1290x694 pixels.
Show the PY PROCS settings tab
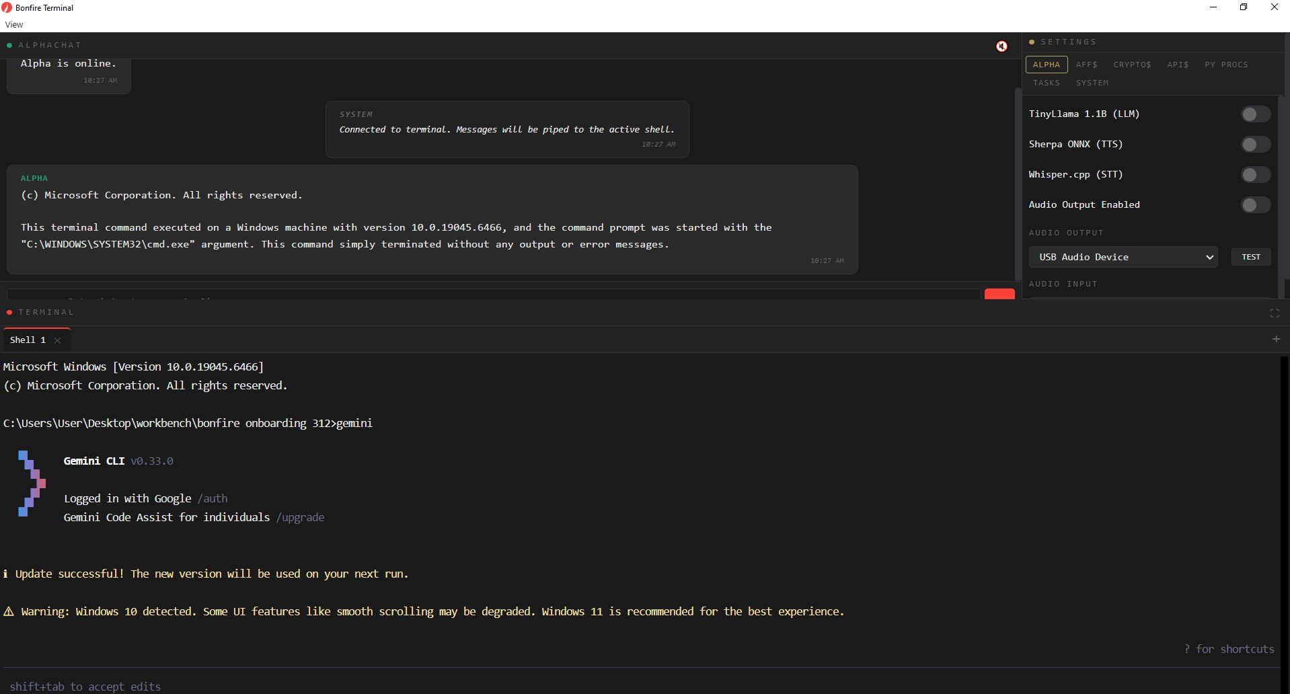[x=1226, y=65]
